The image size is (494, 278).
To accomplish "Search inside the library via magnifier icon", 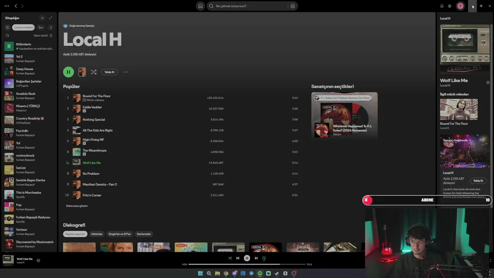I will point(7,36).
